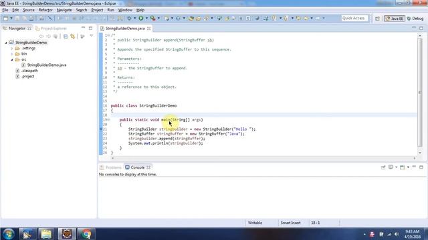Click the Pin Console icon
This screenshot has width=428, height=240.
(383, 167)
